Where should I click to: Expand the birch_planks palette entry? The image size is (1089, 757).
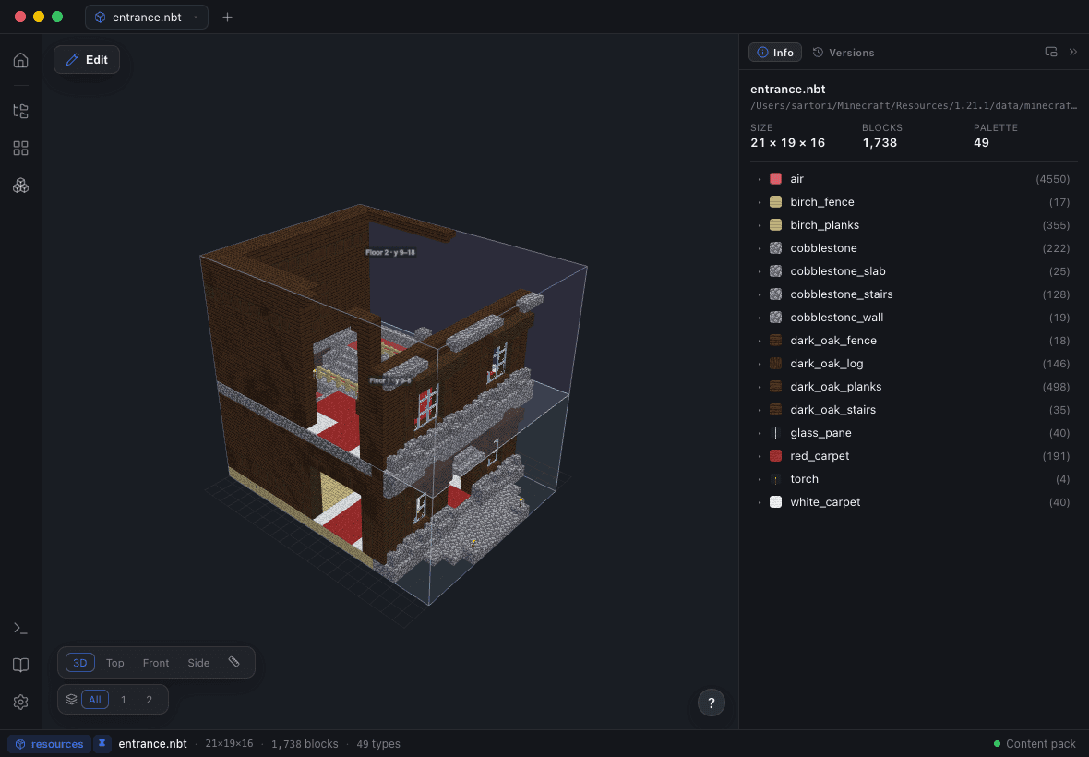point(760,225)
